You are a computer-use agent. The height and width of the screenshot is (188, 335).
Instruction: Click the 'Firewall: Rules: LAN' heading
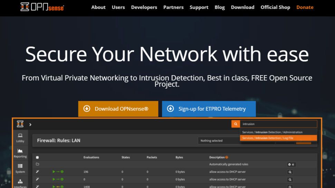coord(59,140)
